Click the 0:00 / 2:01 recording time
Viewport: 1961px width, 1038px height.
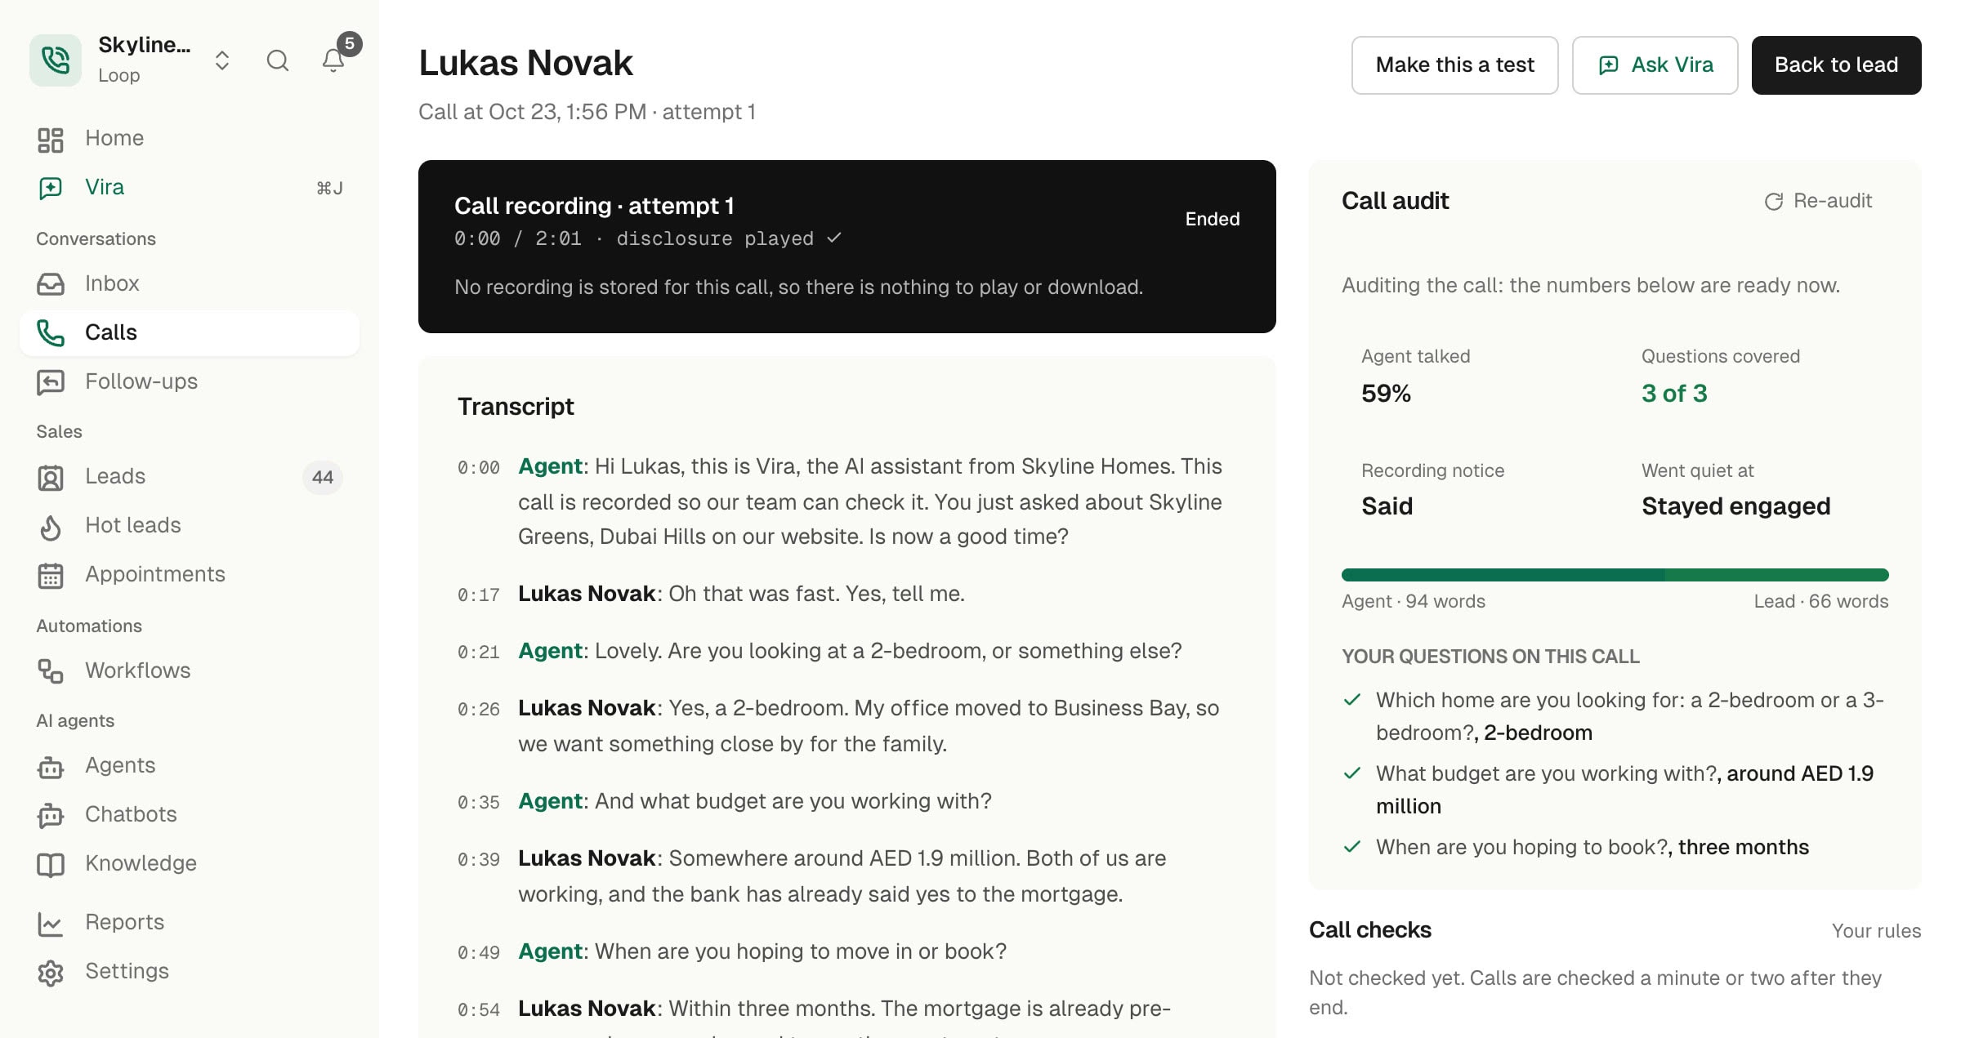518,238
